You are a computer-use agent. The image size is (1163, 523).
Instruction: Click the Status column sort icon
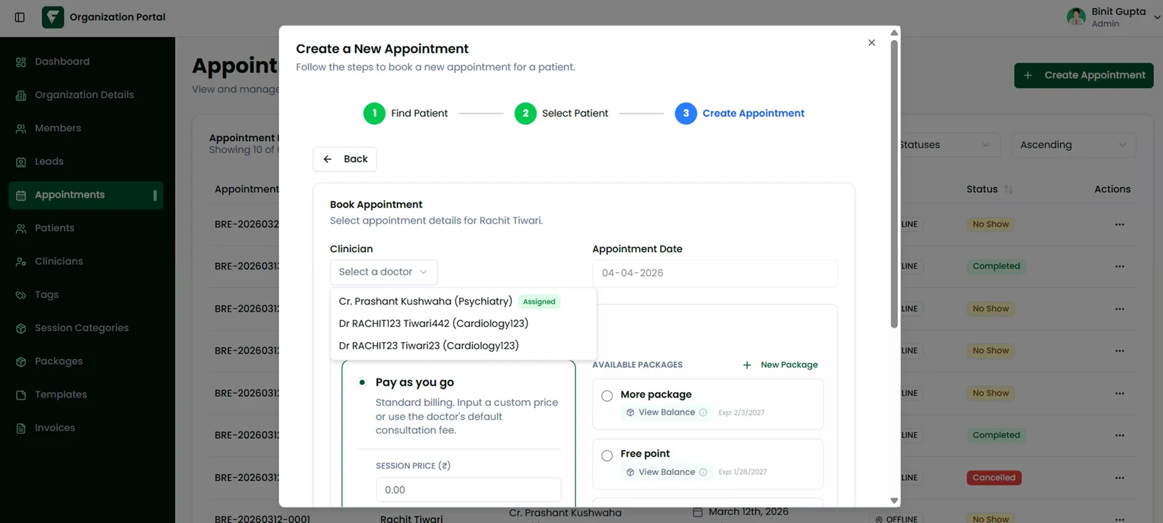pos(1008,189)
